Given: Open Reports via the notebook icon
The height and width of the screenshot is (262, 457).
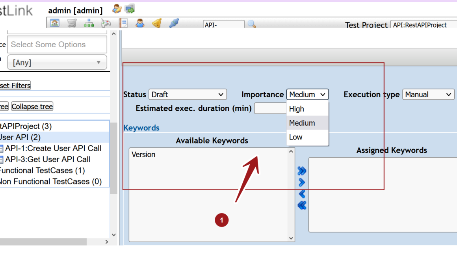Looking at the screenshot, I should coord(123,23).
